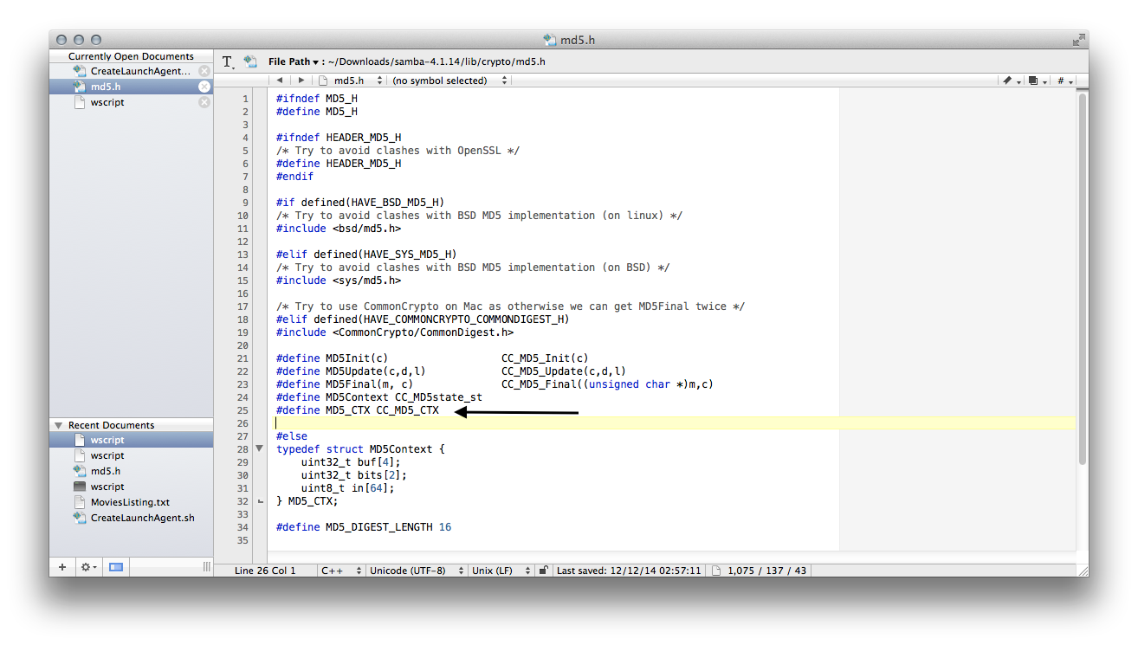Click the fold end marker at line 32
Screen dimensions: 1138x645
[x=259, y=501]
